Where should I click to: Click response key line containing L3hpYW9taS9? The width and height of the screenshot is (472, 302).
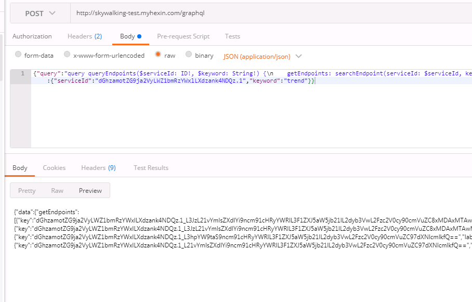point(243,237)
